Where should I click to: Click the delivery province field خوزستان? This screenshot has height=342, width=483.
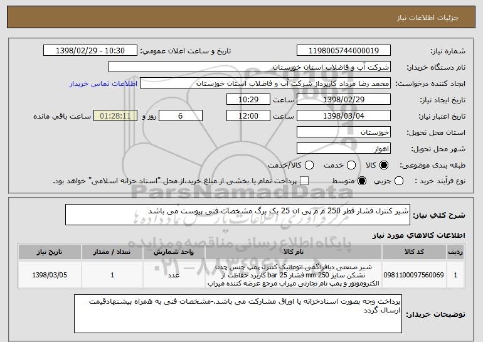click(344, 132)
